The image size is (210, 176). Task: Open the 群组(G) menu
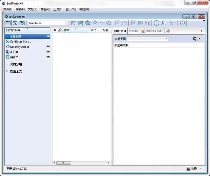[45, 9]
